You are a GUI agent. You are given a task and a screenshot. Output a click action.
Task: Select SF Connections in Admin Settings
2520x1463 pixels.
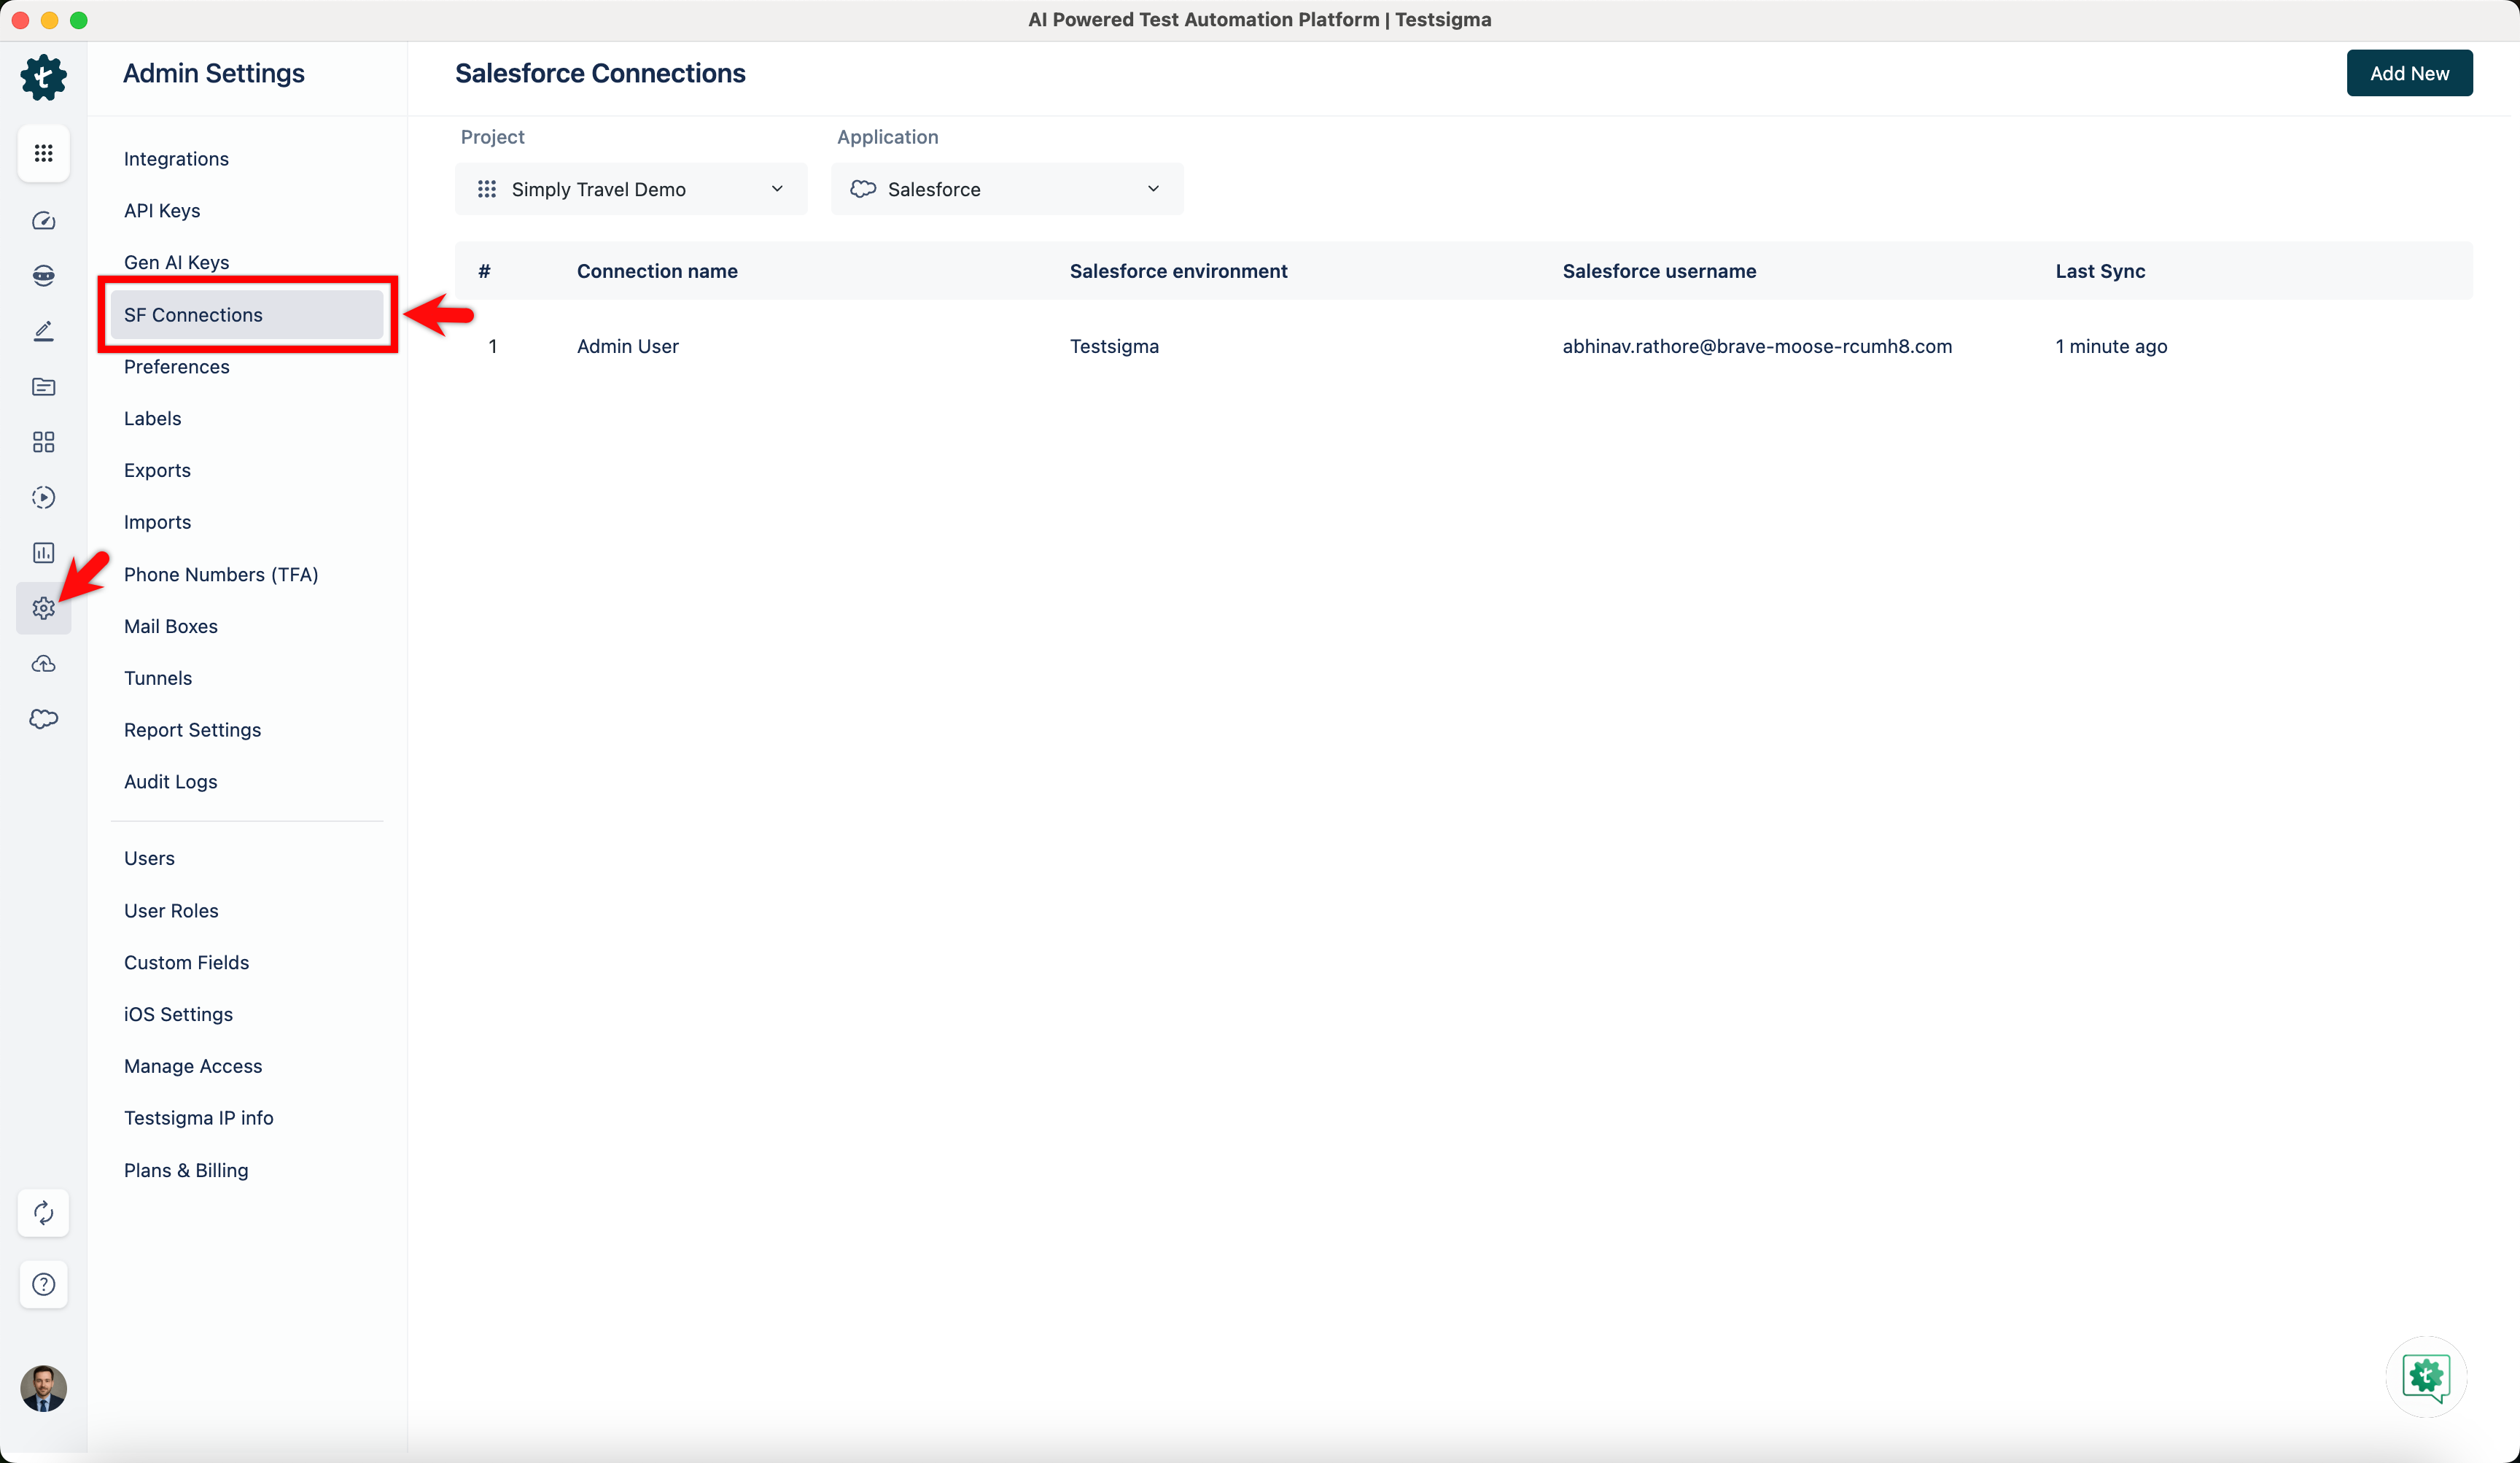193,315
